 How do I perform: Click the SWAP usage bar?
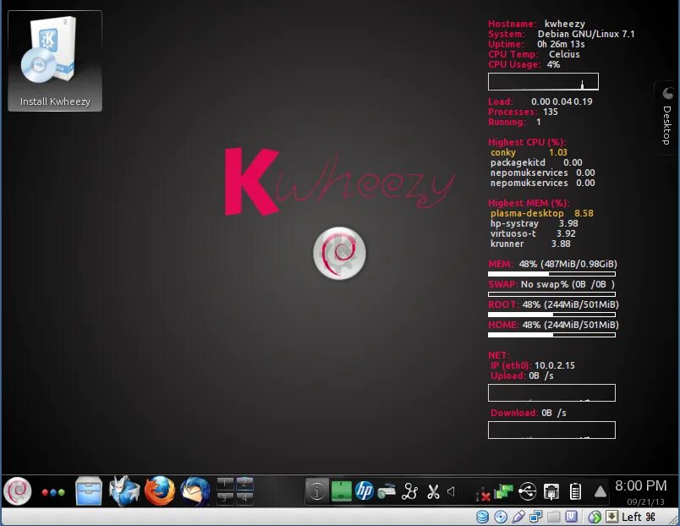point(551,294)
